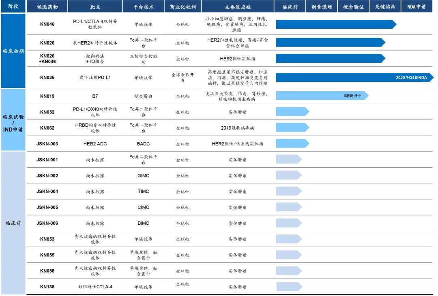Click the 全球合作开发 rights cell
Image resolution: width=438 pixels, height=296 pixels.
[x=182, y=77]
